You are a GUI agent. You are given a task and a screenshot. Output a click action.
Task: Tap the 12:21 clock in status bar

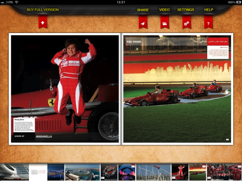point(121,2)
